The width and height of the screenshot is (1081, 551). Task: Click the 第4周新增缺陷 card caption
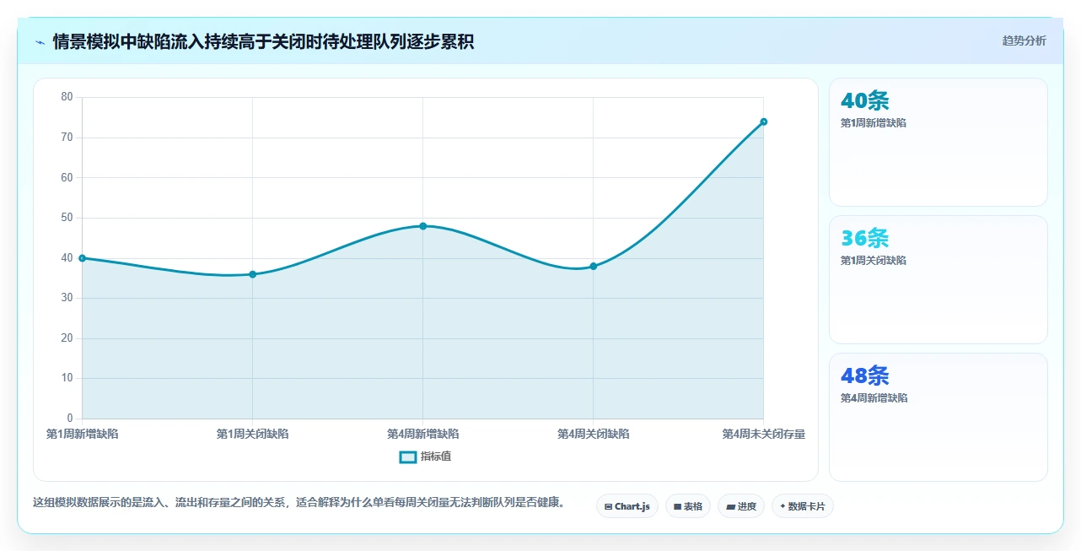874,398
